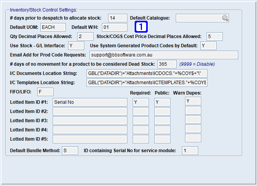Image resolution: width=257 pixels, height=186 pixels.
Task: Select the Default W/H field containing 01
Action: pos(115,27)
